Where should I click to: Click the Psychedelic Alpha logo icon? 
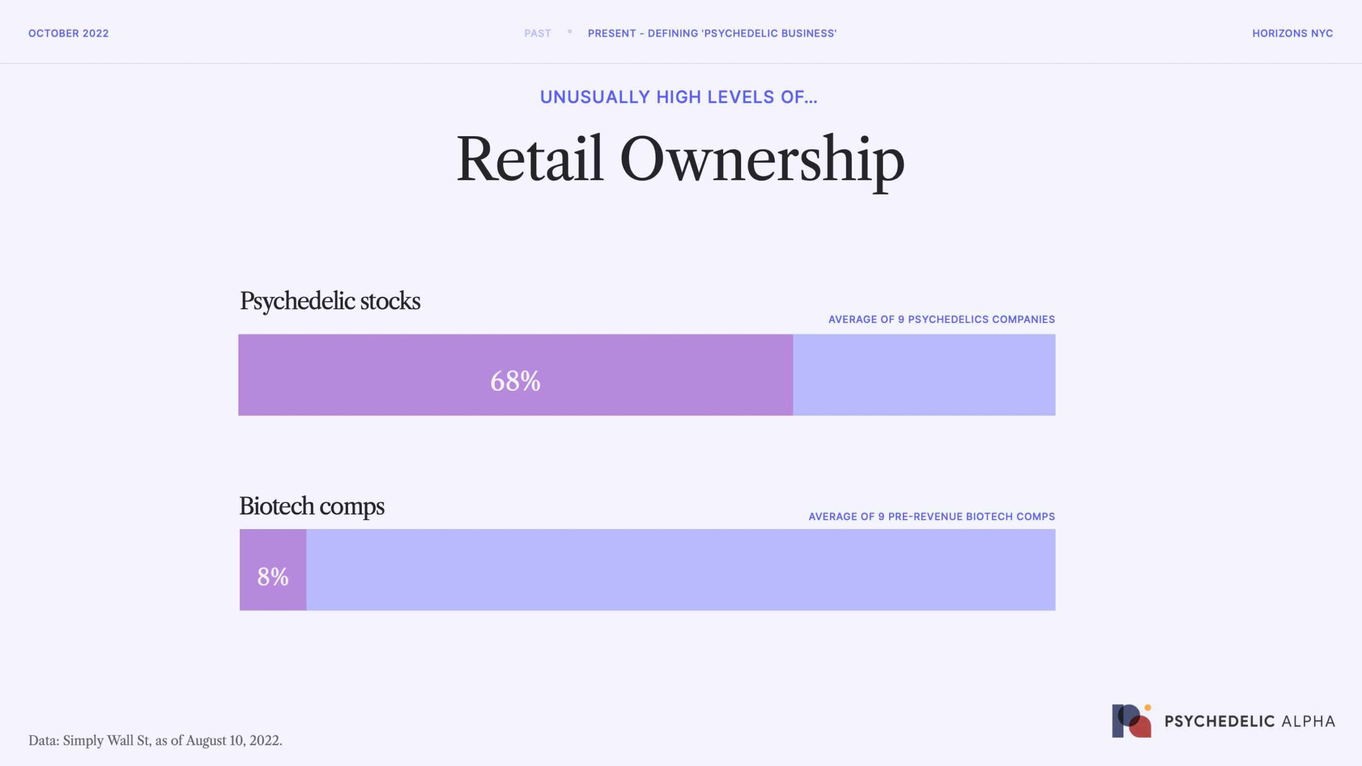tap(1132, 721)
